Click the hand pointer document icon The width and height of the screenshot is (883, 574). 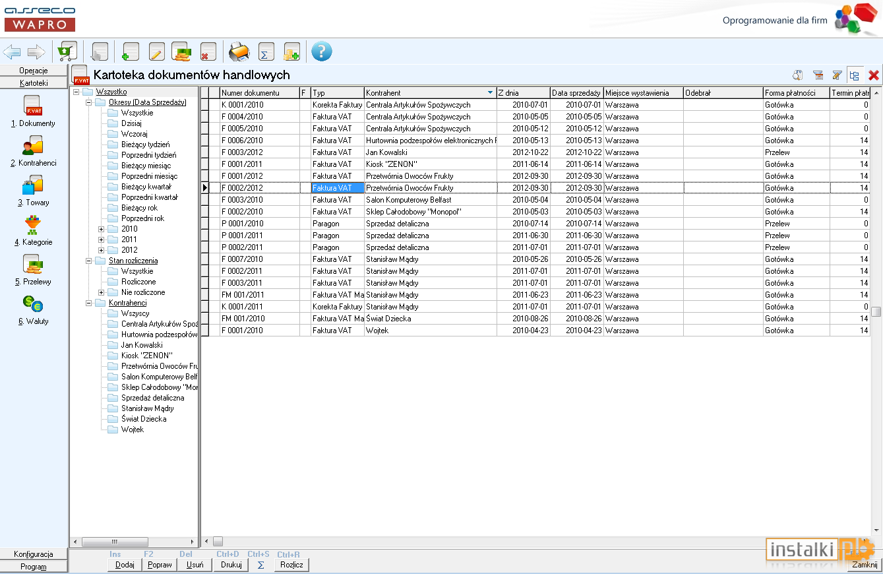[x=100, y=51]
